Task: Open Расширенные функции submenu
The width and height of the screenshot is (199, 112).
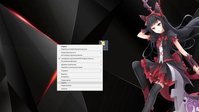Action: (80, 61)
